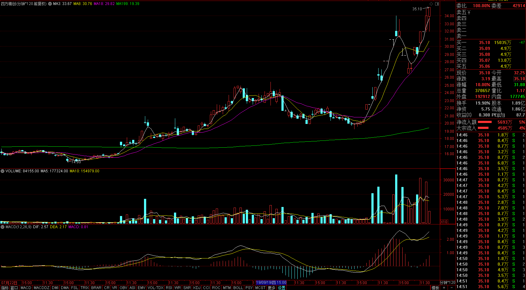Select the CR indicator tab
Screen dimensions: 526x290
point(107,288)
